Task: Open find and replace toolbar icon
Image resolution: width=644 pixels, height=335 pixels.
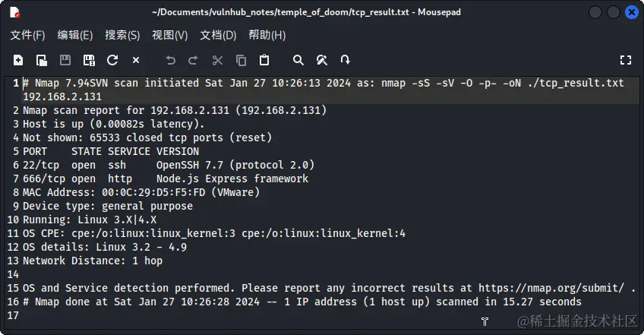Action: tap(322, 61)
